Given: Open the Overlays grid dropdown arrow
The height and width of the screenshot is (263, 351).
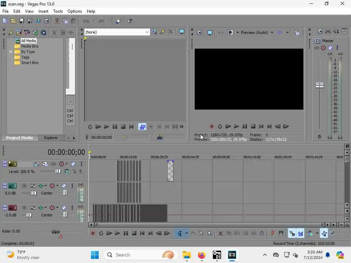Looking at the screenshot, I should click(x=287, y=33).
